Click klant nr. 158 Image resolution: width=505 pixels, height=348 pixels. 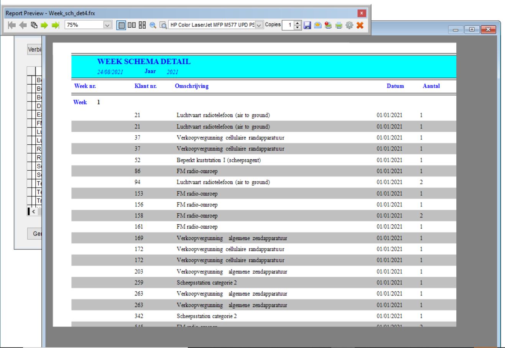(x=139, y=216)
